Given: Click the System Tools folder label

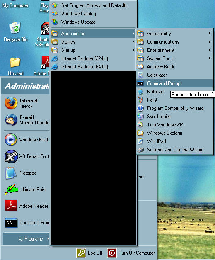Looking at the screenshot, I should (x=160, y=58).
